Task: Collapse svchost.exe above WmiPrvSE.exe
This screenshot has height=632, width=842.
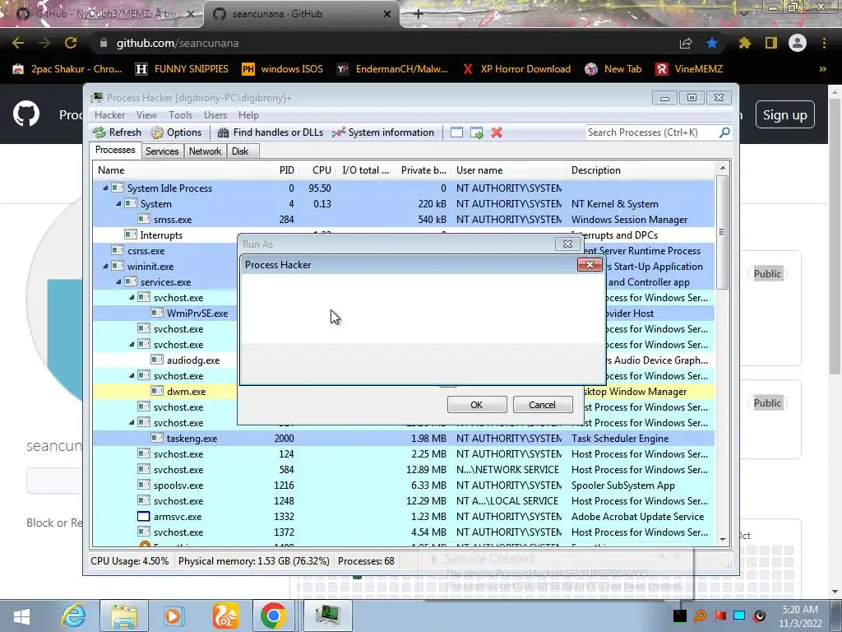Action: 132,297
